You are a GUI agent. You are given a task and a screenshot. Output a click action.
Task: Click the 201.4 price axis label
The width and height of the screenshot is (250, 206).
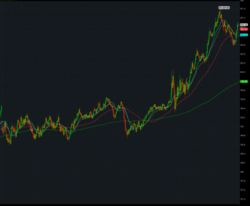click(243, 18)
